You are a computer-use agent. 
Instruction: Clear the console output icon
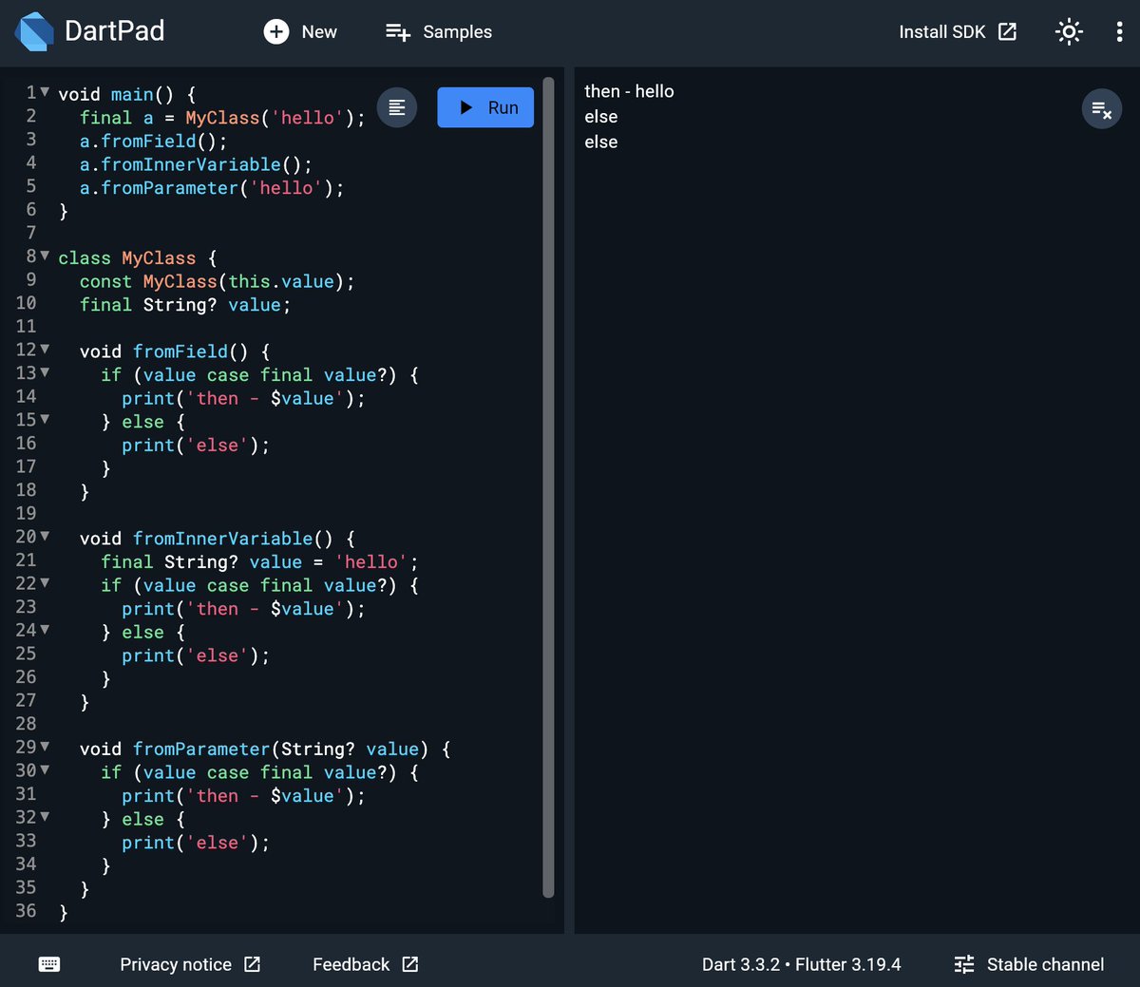[x=1102, y=109]
